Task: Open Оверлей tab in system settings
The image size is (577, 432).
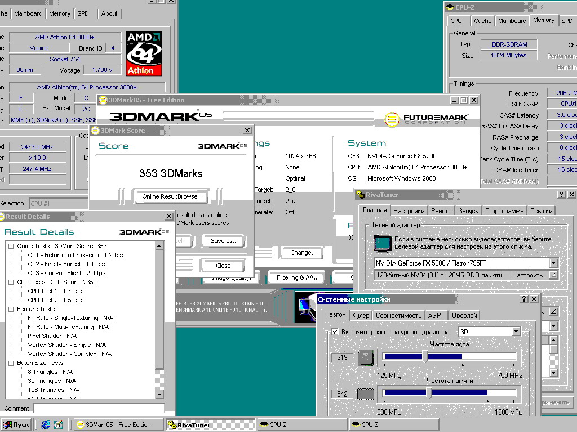Action: [464, 316]
